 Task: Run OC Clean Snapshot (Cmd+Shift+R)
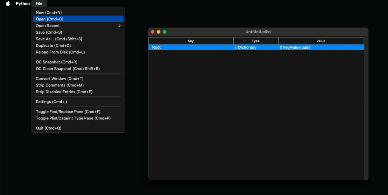point(78,69)
